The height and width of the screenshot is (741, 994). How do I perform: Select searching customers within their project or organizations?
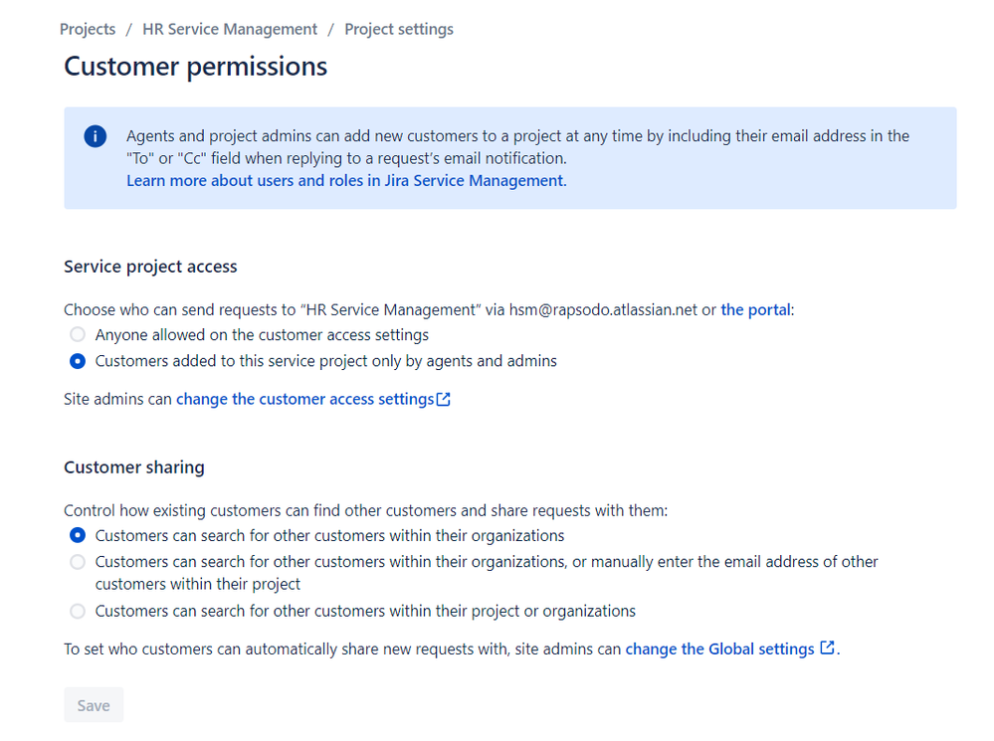point(77,611)
